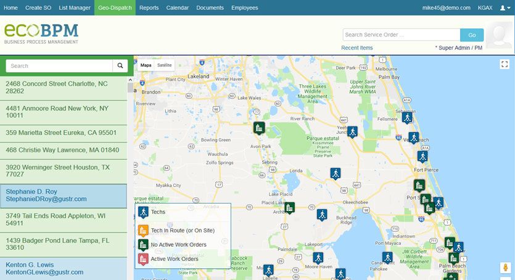Click the KGAX company label
Screen dimensions: 515x280
point(485,7)
